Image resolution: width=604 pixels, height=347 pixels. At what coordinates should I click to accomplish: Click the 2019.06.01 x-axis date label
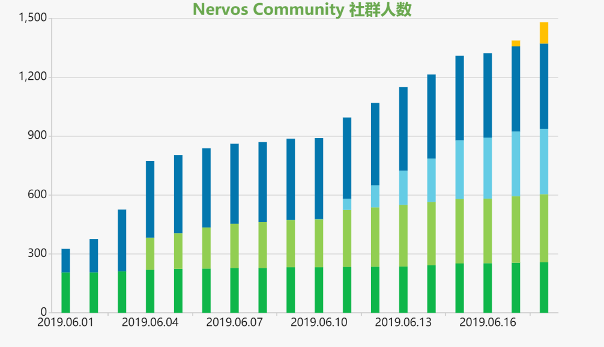pyautogui.click(x=65, y=323)
